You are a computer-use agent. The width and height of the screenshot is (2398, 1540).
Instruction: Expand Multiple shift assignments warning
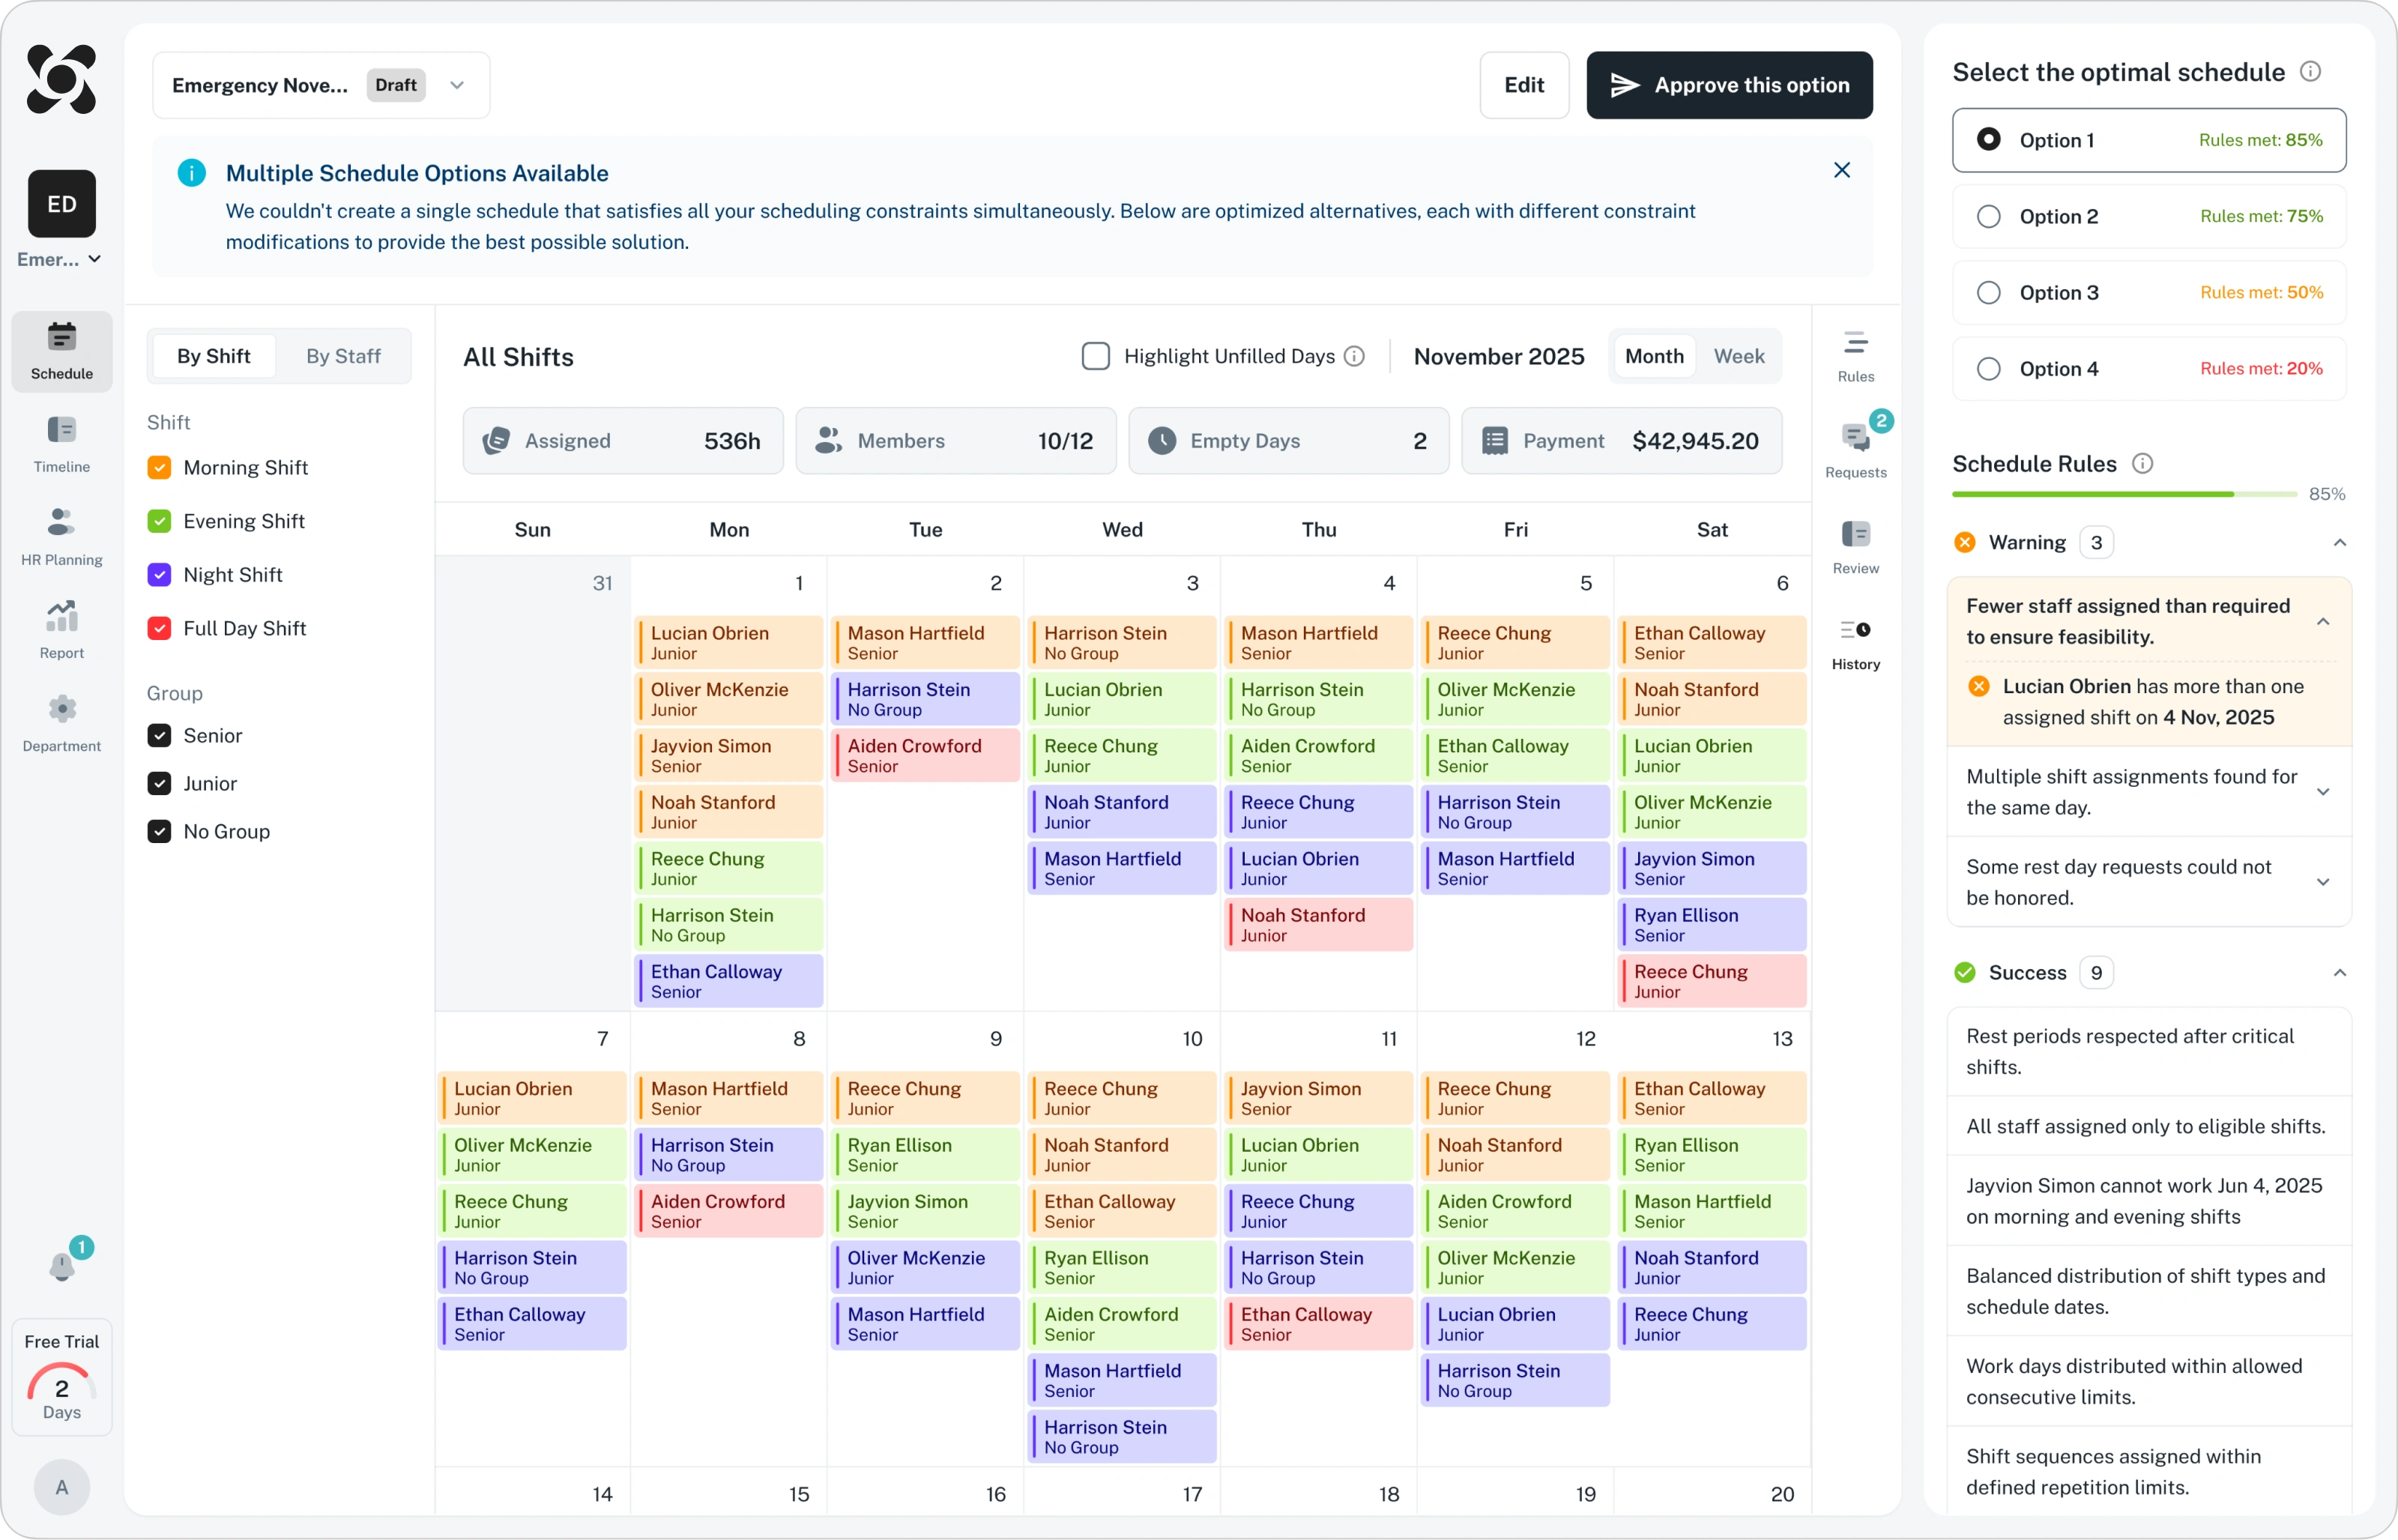(2323, 792)
